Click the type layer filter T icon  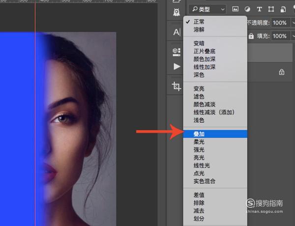(x=259, y=9)
